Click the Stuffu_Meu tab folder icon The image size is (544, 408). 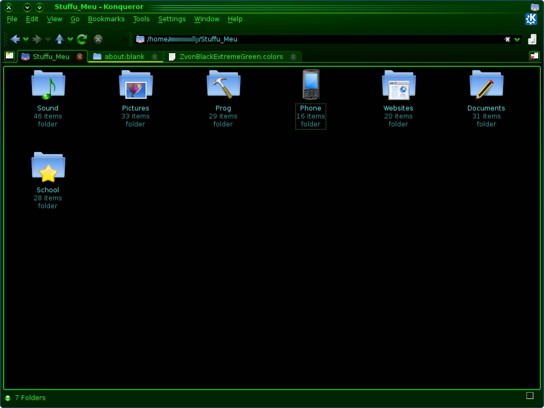pos(25,57)
